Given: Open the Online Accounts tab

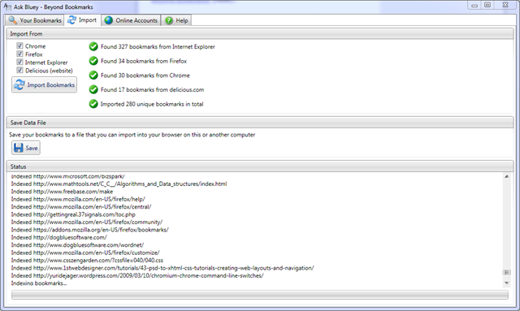Looking at the screenshot, I should [x=131, y=20].
